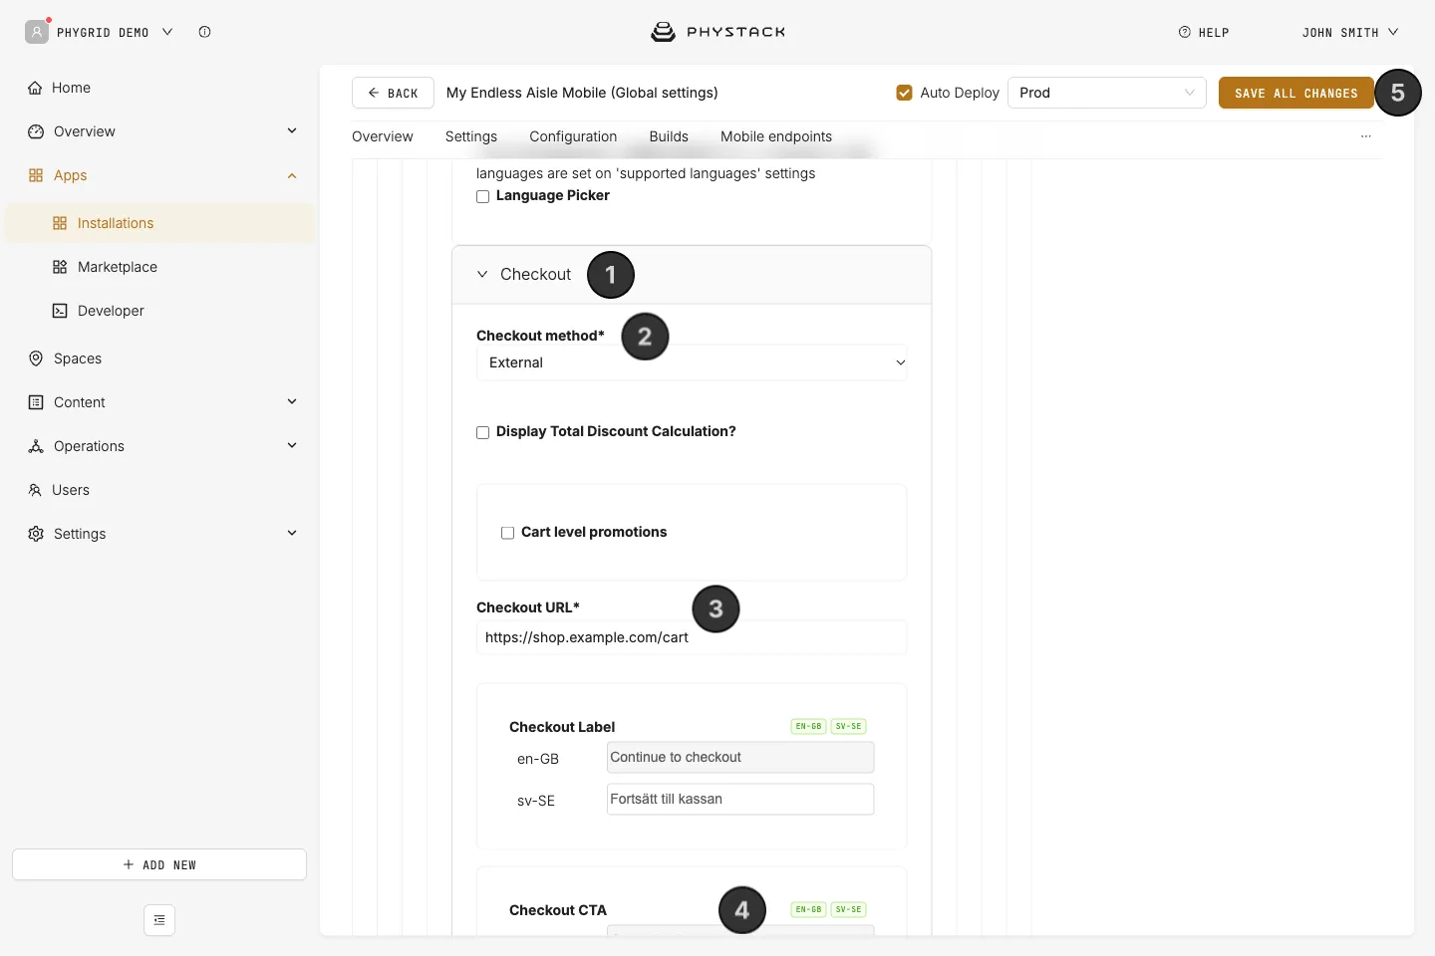Enable Cart level promotions checkbox
The width and height of the screenshot is (1435, 956).
click(507, 533)
